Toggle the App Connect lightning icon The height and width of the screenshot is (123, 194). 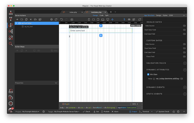(x=124, y=19)
